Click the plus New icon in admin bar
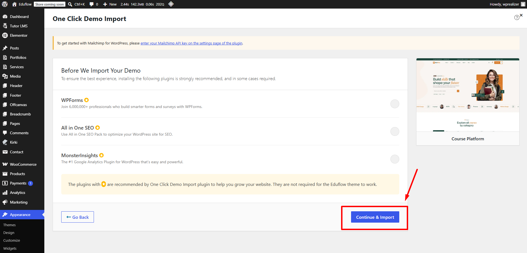Screen dimensions: 527x253 [x=105, y=4]
